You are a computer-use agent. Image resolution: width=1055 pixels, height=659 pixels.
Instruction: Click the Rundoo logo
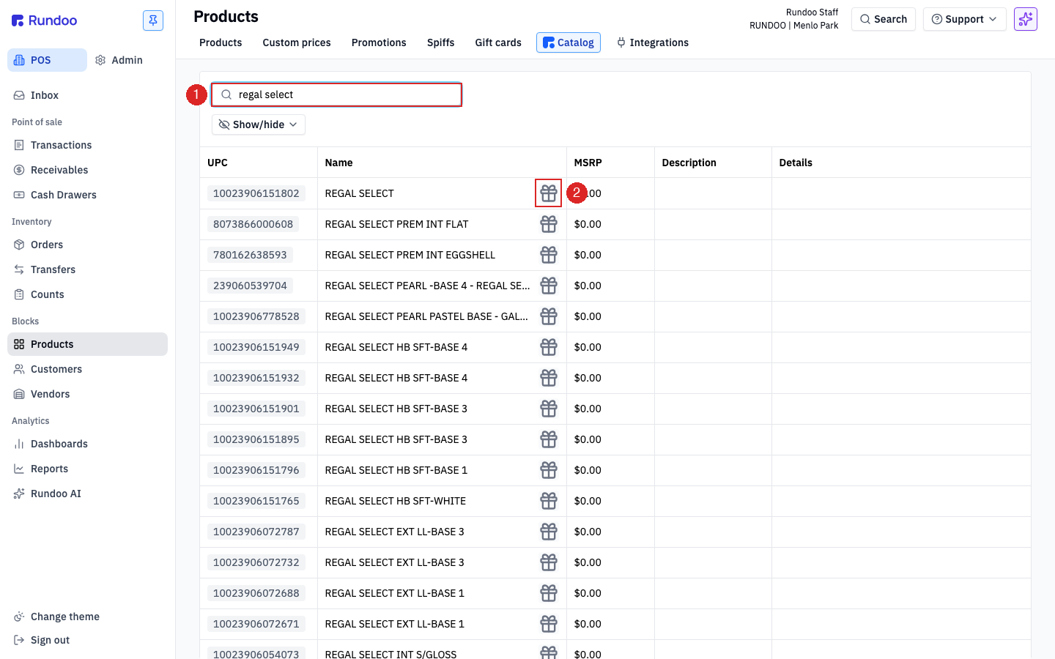tap(45, 21)
